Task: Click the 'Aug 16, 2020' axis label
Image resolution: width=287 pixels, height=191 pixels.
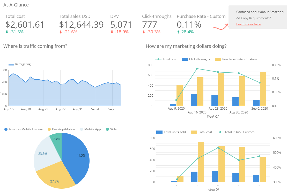Action: (x=197, y=112)
